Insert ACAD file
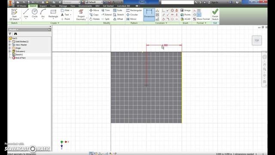Image resolution: width=275 pixels, height=155 pixels. click(x=185, y=19)
